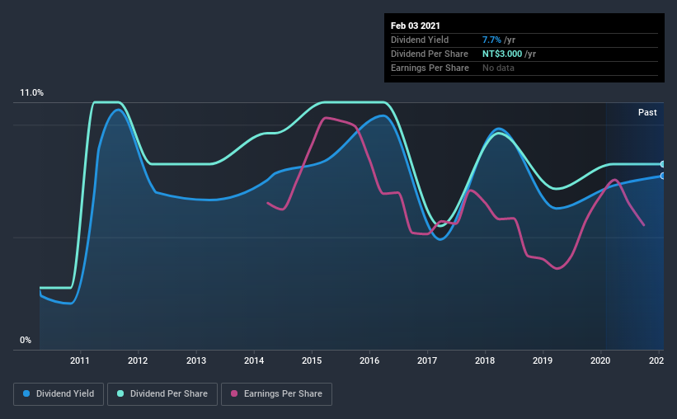Image resolution: width=677 pixels, height=419 pixels.
Task: Click the 7.7% dividend yield value
Action: (491, 40)
